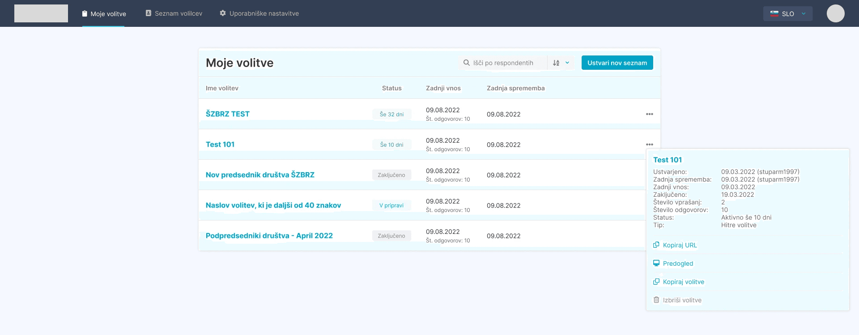Click the copy icon beside Kopiraj volitve

(656, 281)
